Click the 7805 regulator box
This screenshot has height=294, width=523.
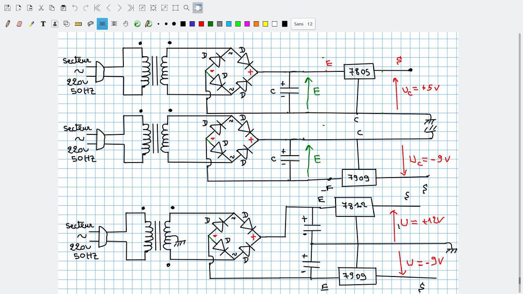[359, 72]
